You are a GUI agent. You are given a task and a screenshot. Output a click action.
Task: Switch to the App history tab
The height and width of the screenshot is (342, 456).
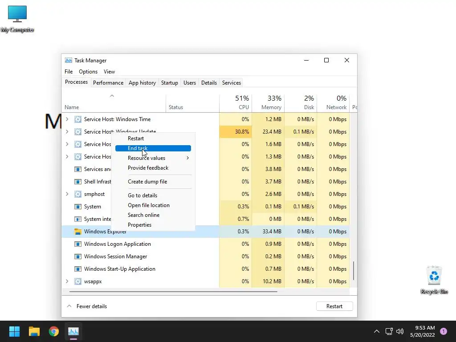(x=142, y=82)
